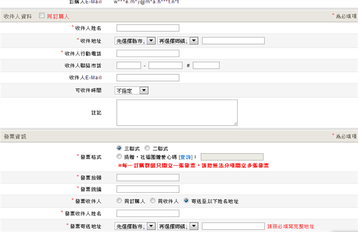
Task: Click the 收件人資料 section header text
Action: pos(17,16)
